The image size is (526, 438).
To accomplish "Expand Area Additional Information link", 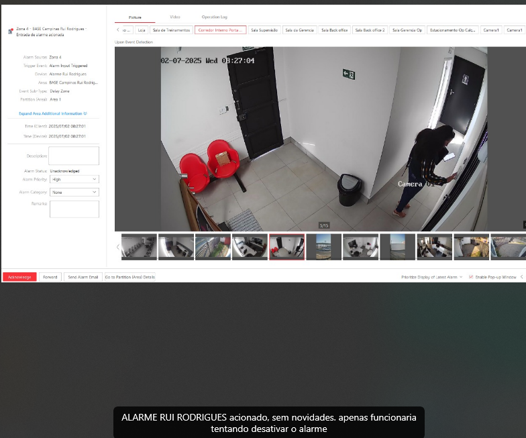I will click(50, 113).
